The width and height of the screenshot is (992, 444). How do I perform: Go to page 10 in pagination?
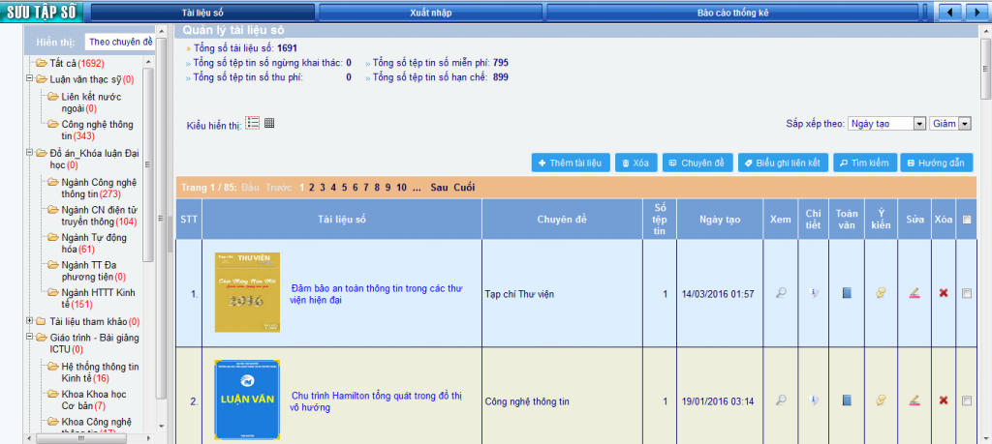coord(401,187)
